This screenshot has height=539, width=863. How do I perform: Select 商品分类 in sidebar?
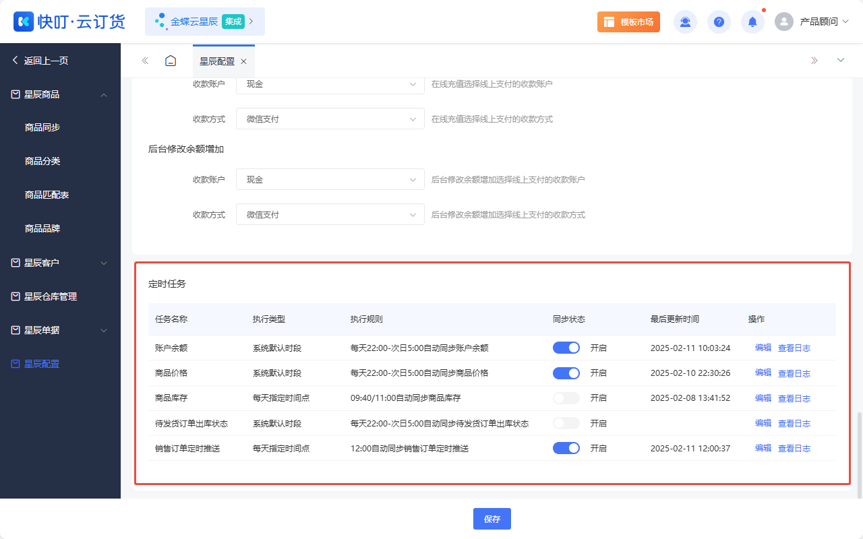coord(42,161)
